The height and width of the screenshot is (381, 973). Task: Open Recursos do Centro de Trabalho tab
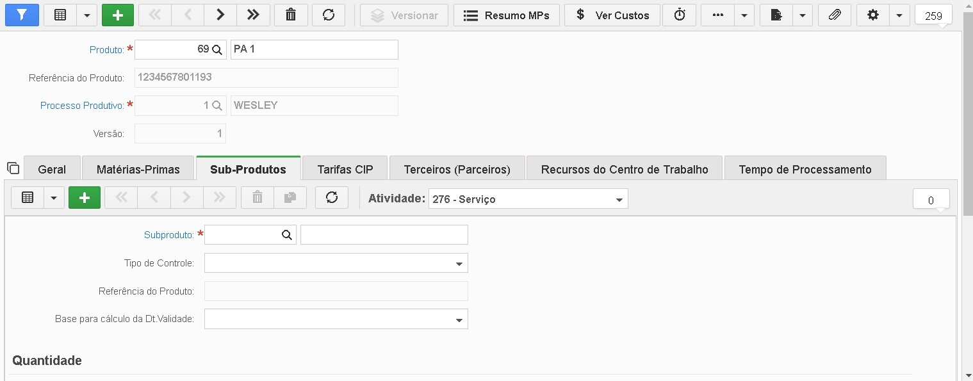(x=625, y=168)
